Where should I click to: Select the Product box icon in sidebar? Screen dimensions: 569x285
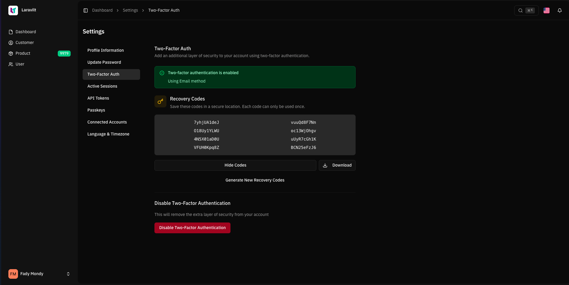click(x=10, y=53)
